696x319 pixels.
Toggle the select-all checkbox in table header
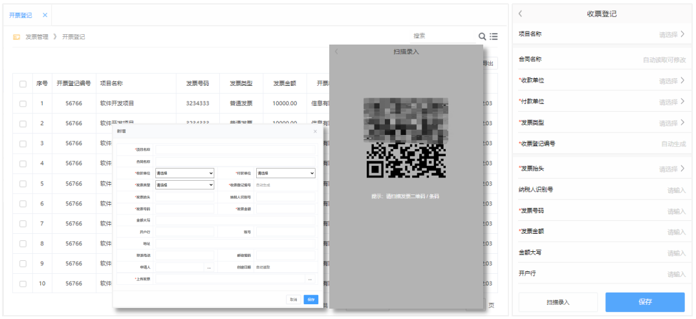coord(23,84)
